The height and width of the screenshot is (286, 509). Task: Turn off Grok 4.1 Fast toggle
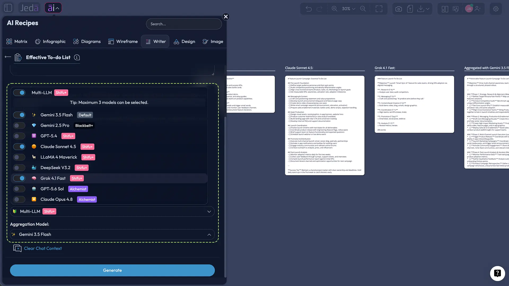[19, 178]
